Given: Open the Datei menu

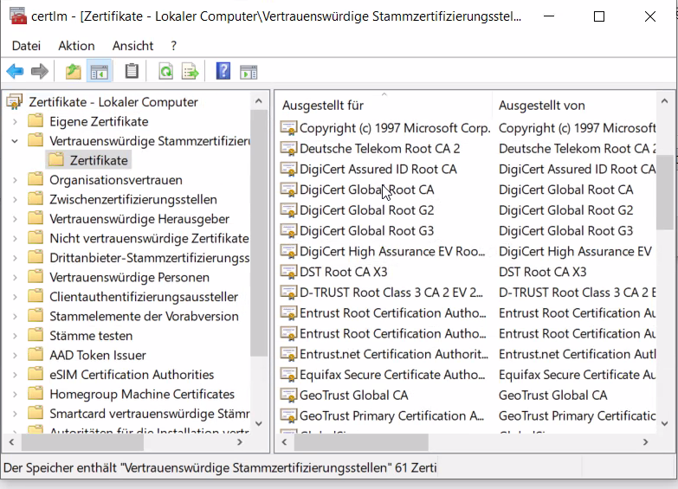Looking at the screenshot, I should 26,46.
